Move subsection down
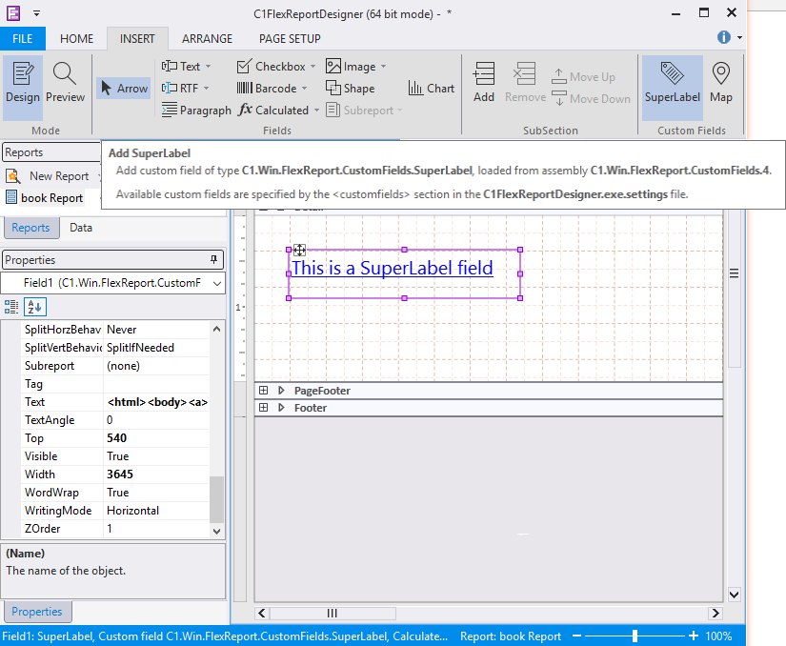Image resolution: width=786 pixels, height=646 pixels. click(591, 99)
